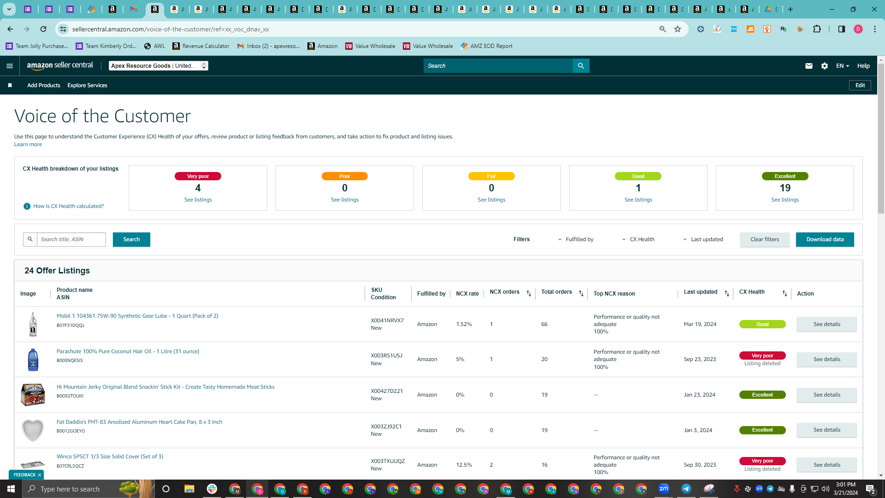The image size is (885, 498).
Task: Click the page vertical scrollbar
Action: [881, 138]
